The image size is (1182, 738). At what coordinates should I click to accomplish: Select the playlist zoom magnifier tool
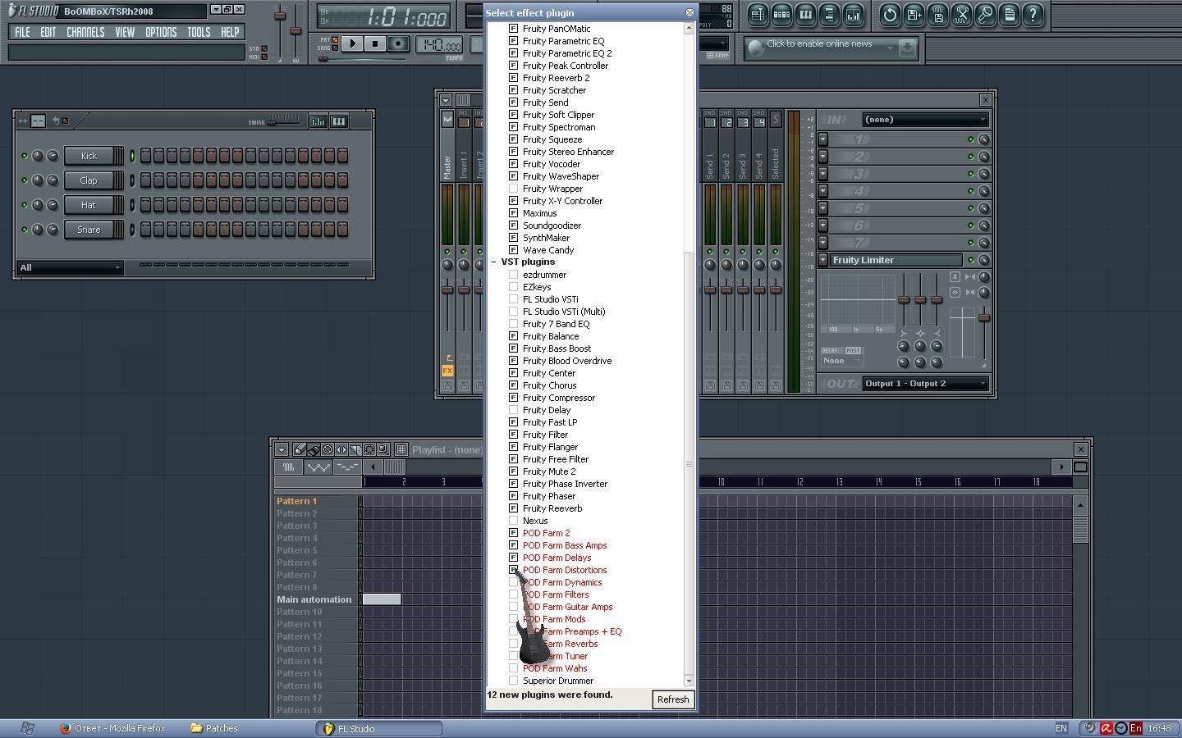(x=383, y=449)
